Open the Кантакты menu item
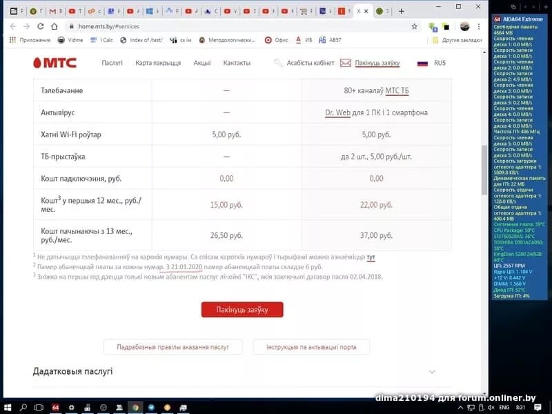Image resolution: width=552 pixels, height=414 pixels. 237,63
